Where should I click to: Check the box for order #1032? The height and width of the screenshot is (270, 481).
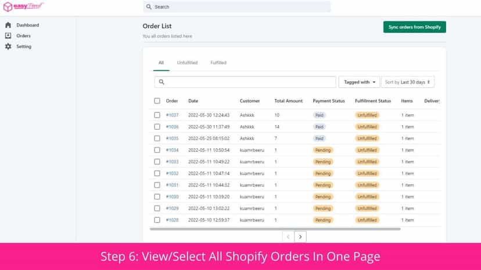(157, 173)
